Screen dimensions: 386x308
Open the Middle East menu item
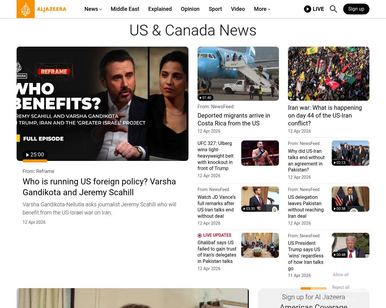tap(125, 9)
